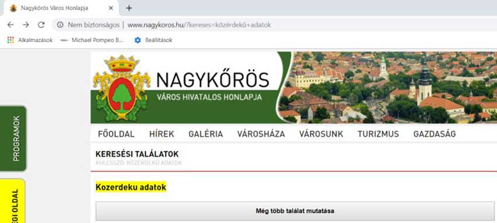The width and height of the screenshot is (497, 223).
Task: Open the Beállítások gear bookmark
Action: pos(153,40)
